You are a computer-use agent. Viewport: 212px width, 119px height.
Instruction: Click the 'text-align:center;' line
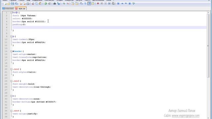point(25,54)
